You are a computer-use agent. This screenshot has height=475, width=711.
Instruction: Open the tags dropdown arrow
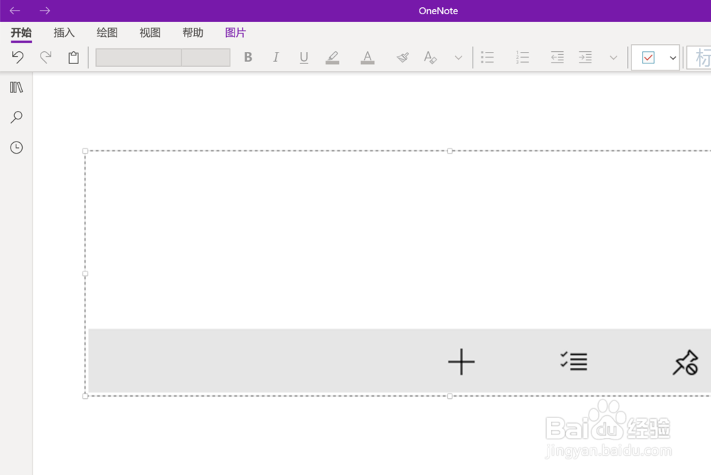coord(673,58)
